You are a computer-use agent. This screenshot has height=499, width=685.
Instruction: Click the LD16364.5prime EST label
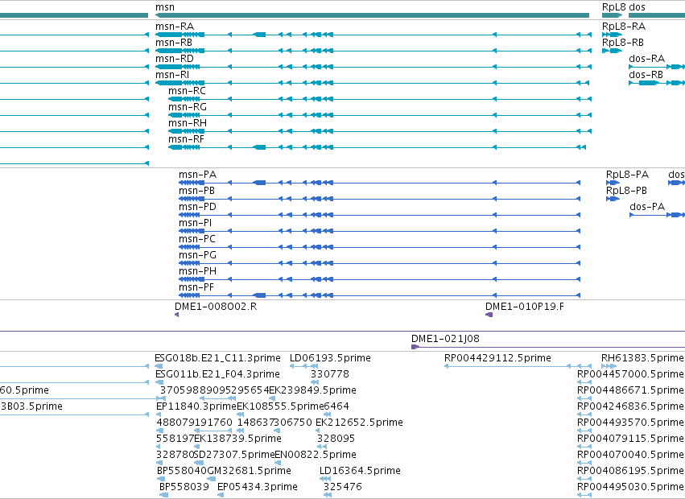[360, 471]
